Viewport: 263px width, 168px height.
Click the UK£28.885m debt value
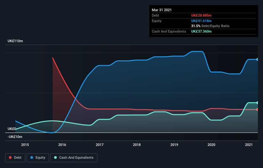(x=201, y=15)
